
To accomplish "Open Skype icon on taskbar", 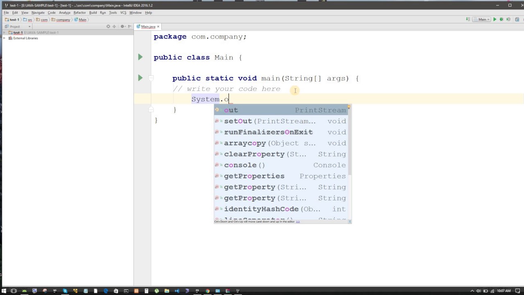I will point(65,291).
